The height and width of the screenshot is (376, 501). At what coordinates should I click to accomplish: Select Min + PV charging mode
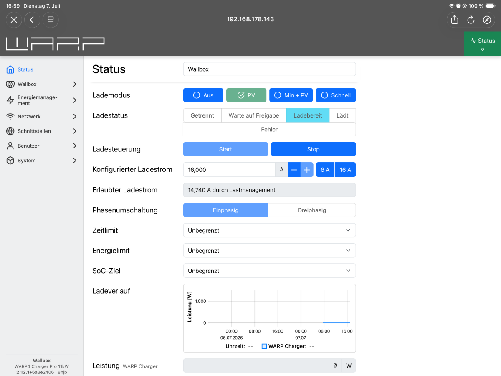pos(291,95)
